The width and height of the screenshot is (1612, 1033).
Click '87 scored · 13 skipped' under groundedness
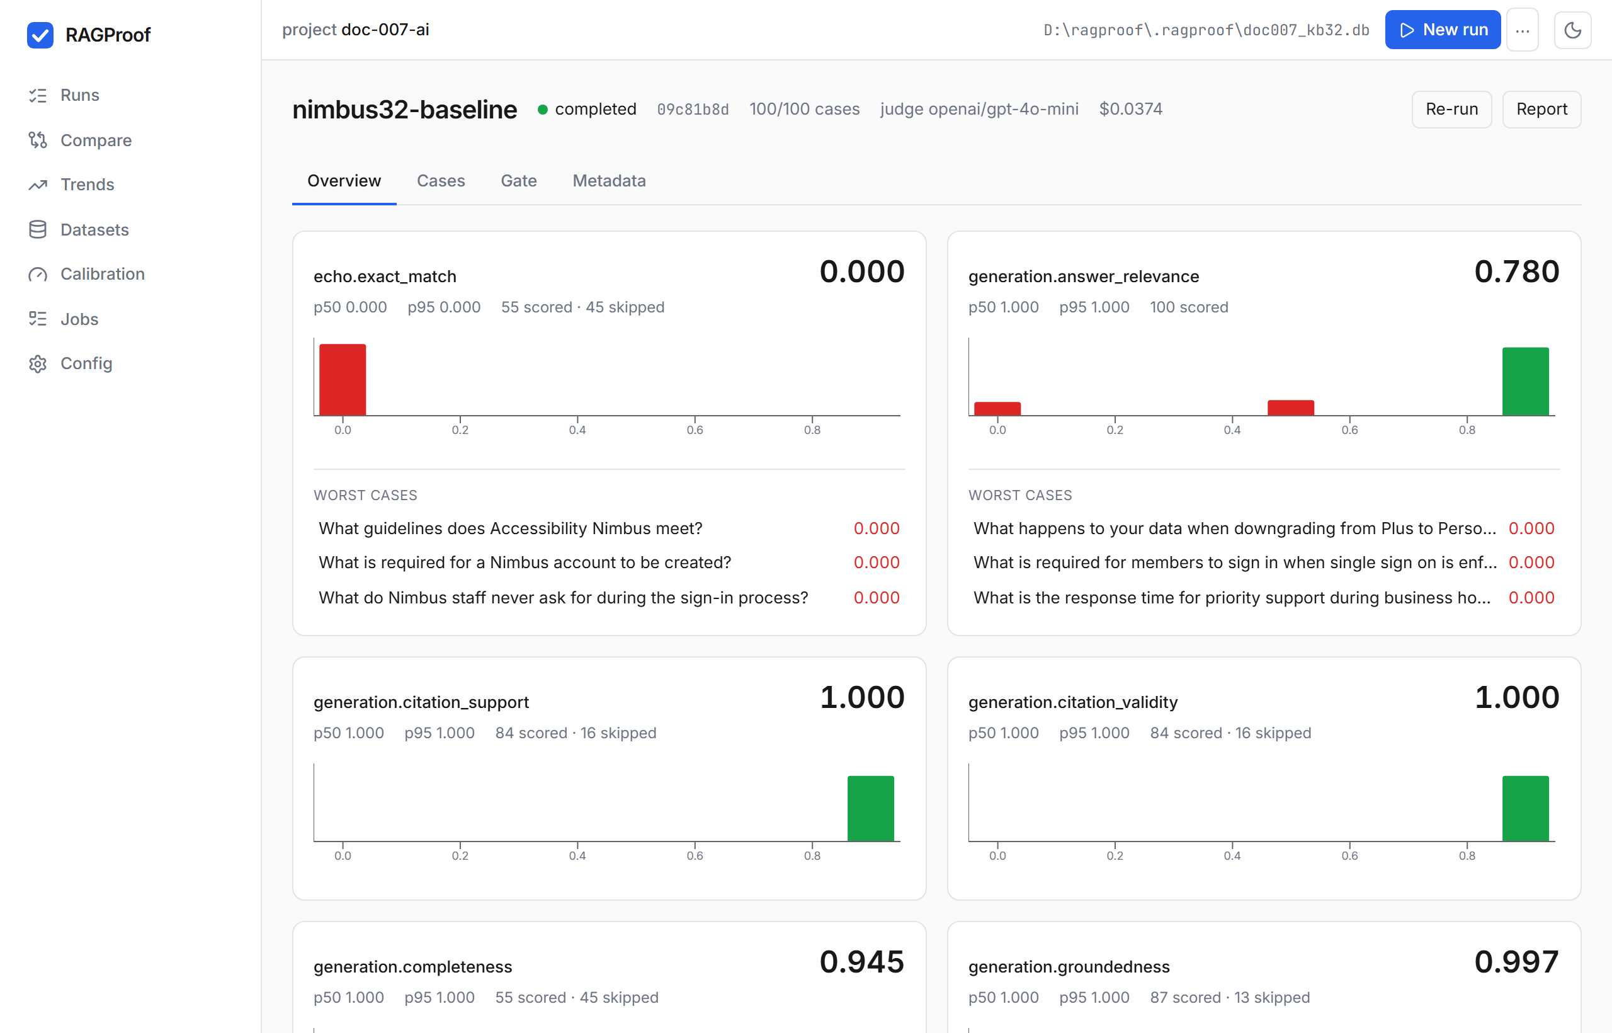click(x=1230, y=998)
